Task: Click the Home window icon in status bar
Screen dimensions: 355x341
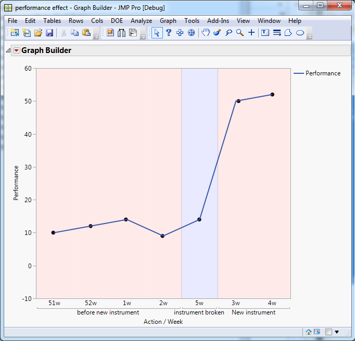Action: pos(308,332)
